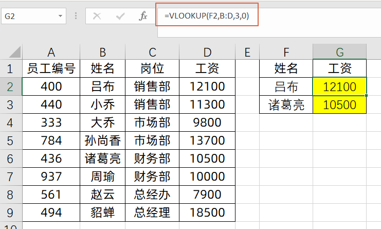The image size is (381, 229).
Task: Select column D header
Action: tap(207, 52)
